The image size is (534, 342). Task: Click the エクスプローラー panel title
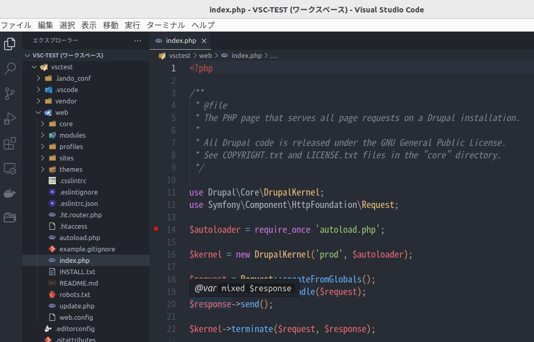coord(55,40)
